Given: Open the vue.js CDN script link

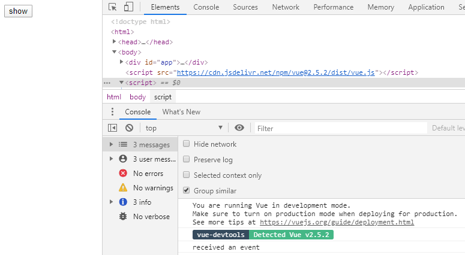Looking at the screenshot, I should (x=276, y=72).
